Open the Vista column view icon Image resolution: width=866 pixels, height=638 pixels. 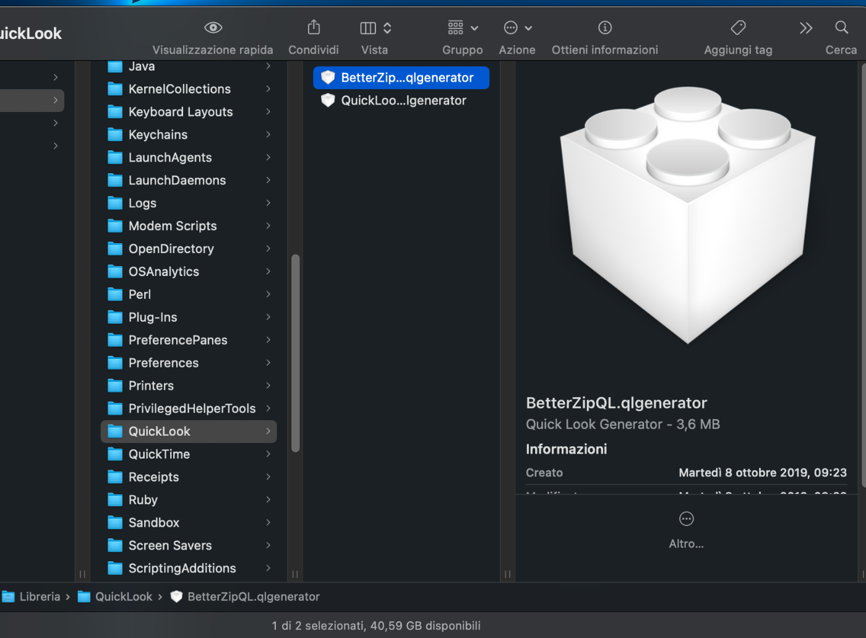pos(368,28)
